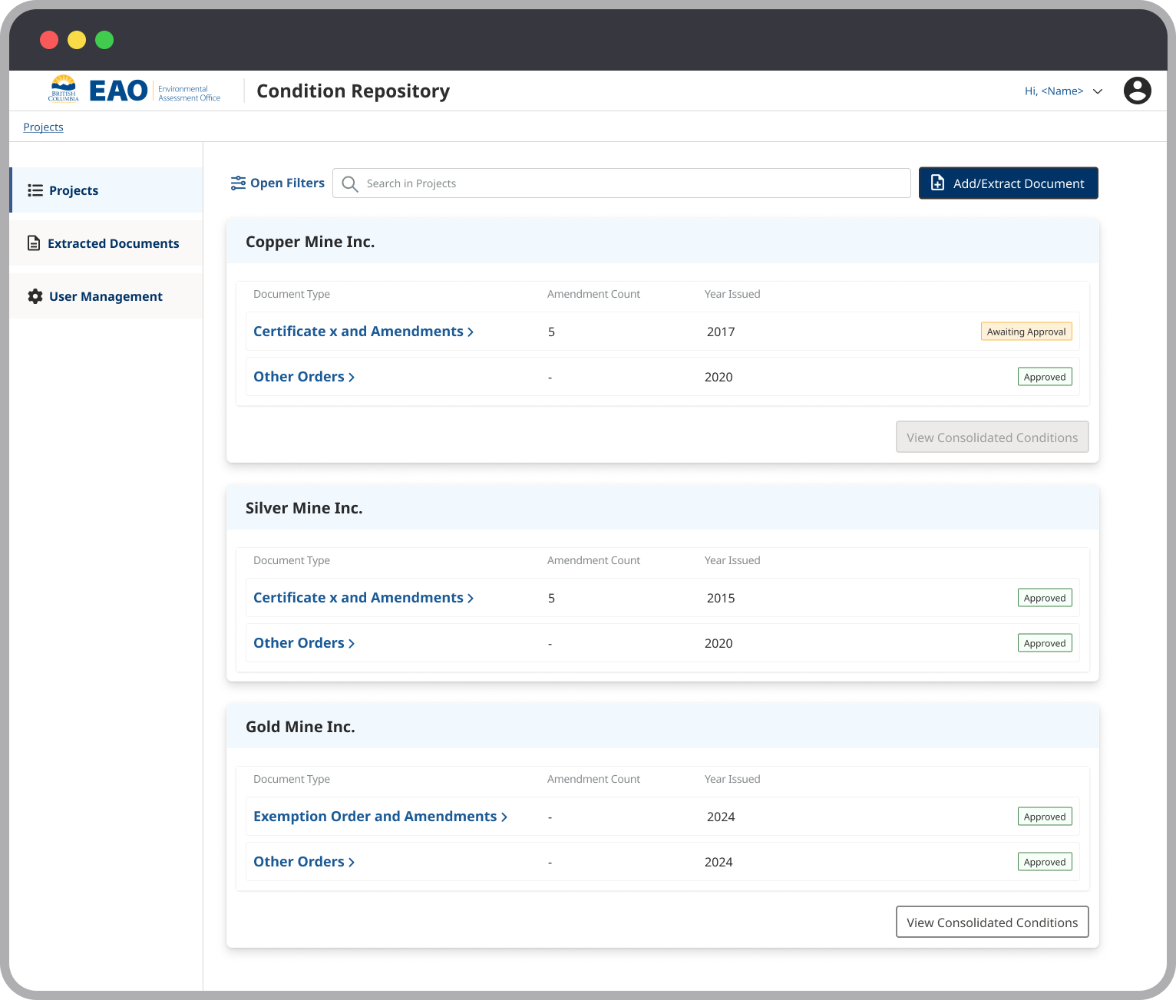Click chevron beside Silver Mine Other Orders
1176x1000 pixels.
pos(352,643)
